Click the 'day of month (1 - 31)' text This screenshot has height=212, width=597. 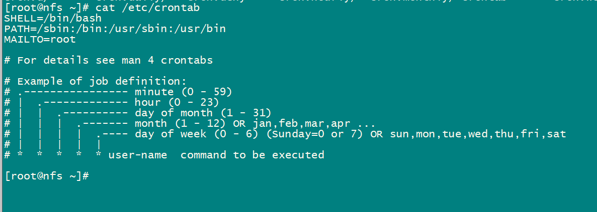coord(203,113)
